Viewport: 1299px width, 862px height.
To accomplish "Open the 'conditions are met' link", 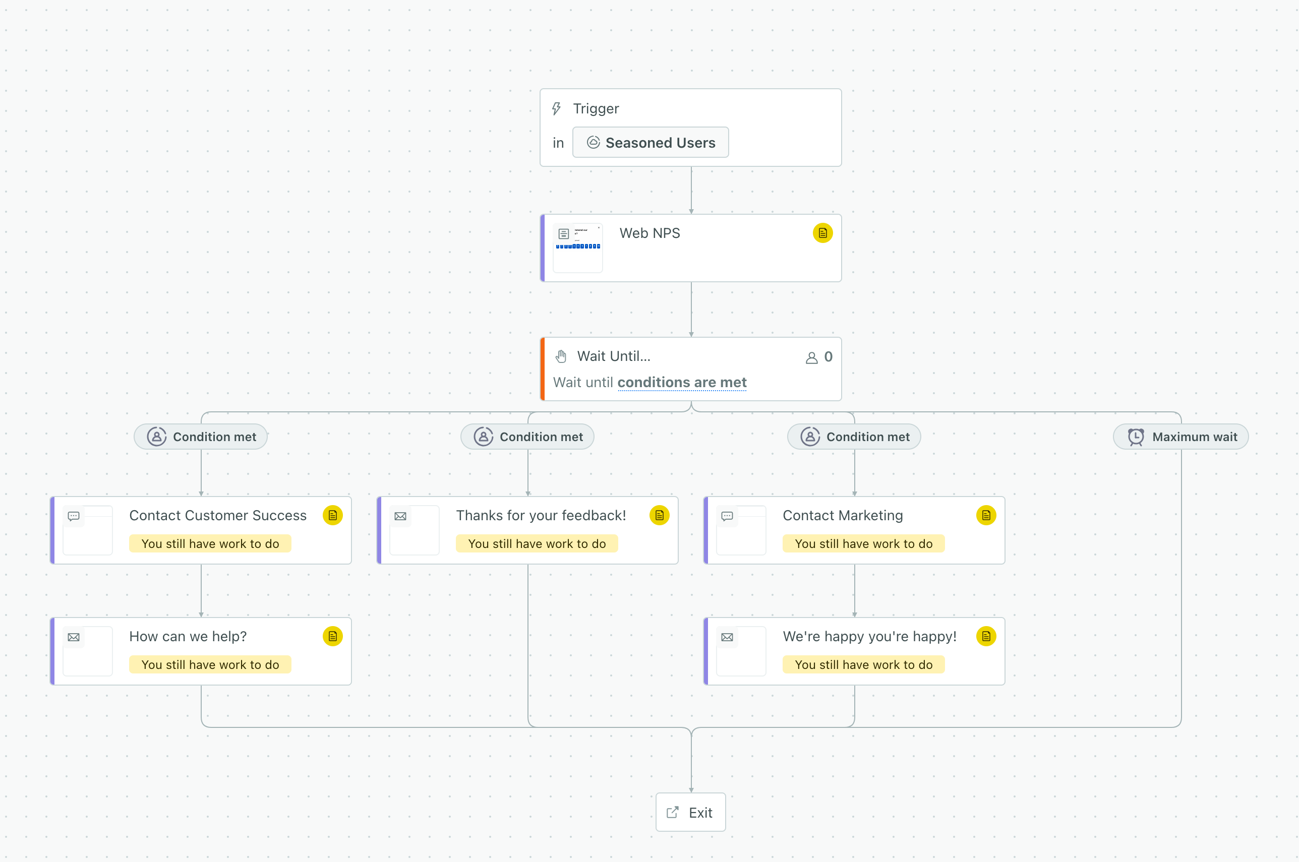I will click(x=682, y=382).
